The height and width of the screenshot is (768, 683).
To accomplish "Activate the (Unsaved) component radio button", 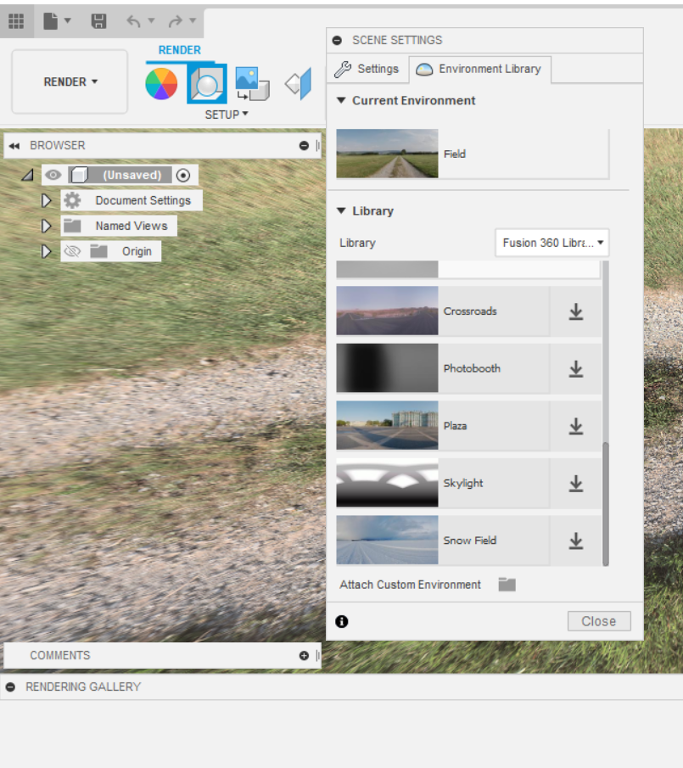I will tap(183, 175).
